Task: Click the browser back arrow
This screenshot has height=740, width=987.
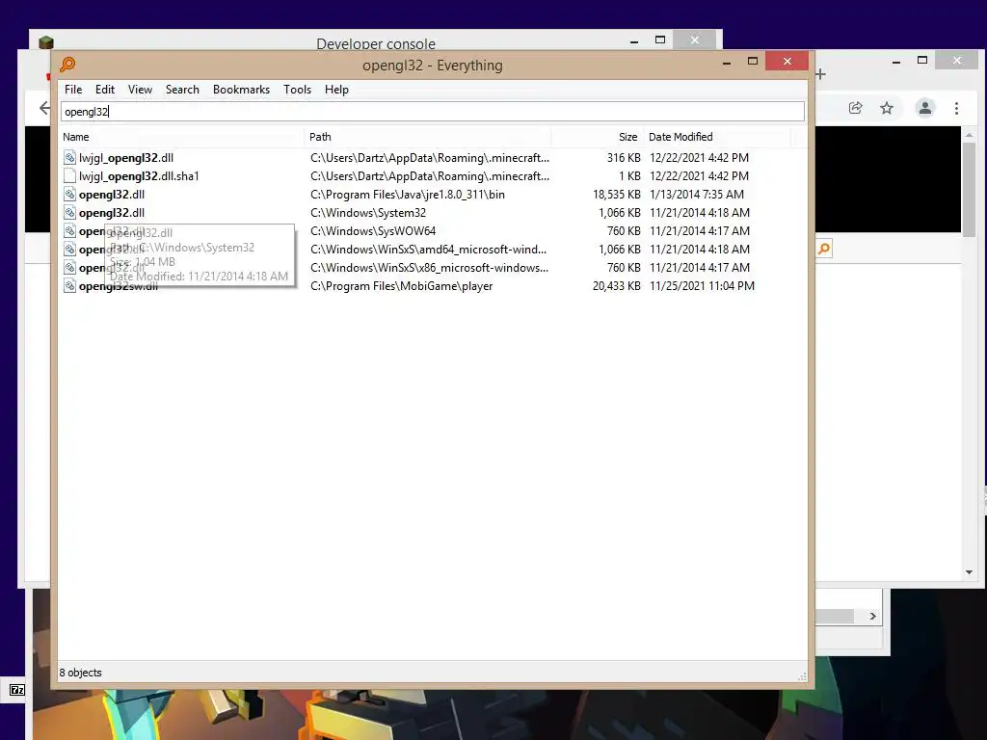Action: tap(44, 108)
